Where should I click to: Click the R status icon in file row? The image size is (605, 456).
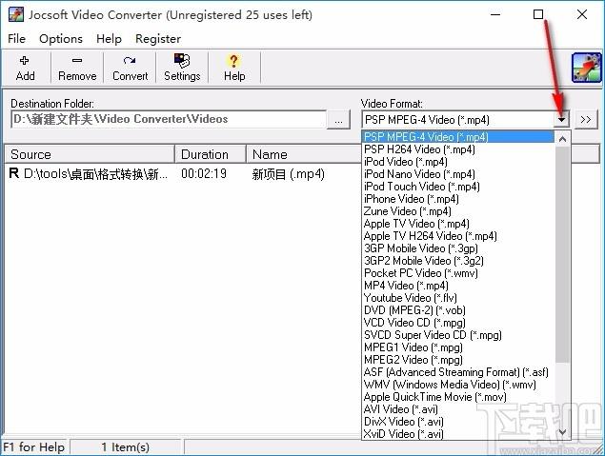point(14,173)
